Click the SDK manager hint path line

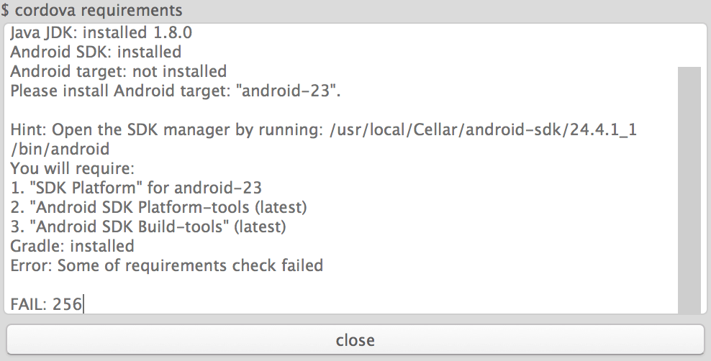point(323,130)
